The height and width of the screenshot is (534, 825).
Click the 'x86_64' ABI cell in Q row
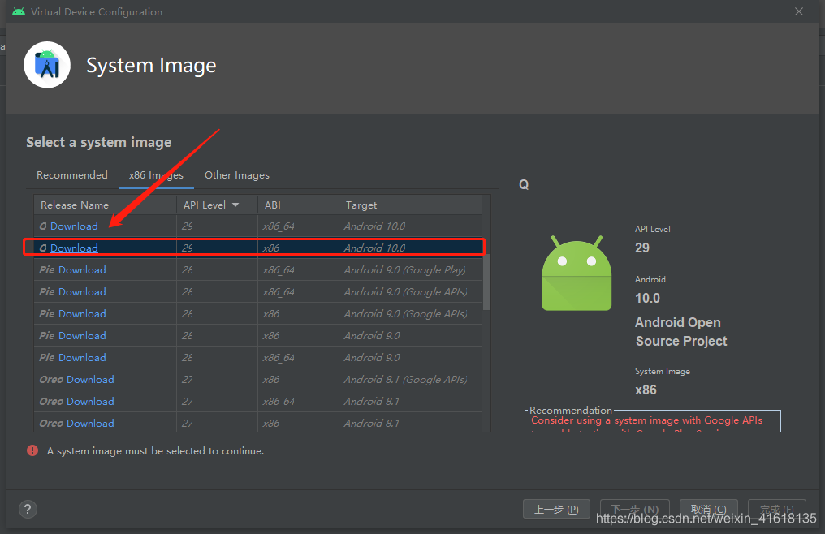coord(298,226)
